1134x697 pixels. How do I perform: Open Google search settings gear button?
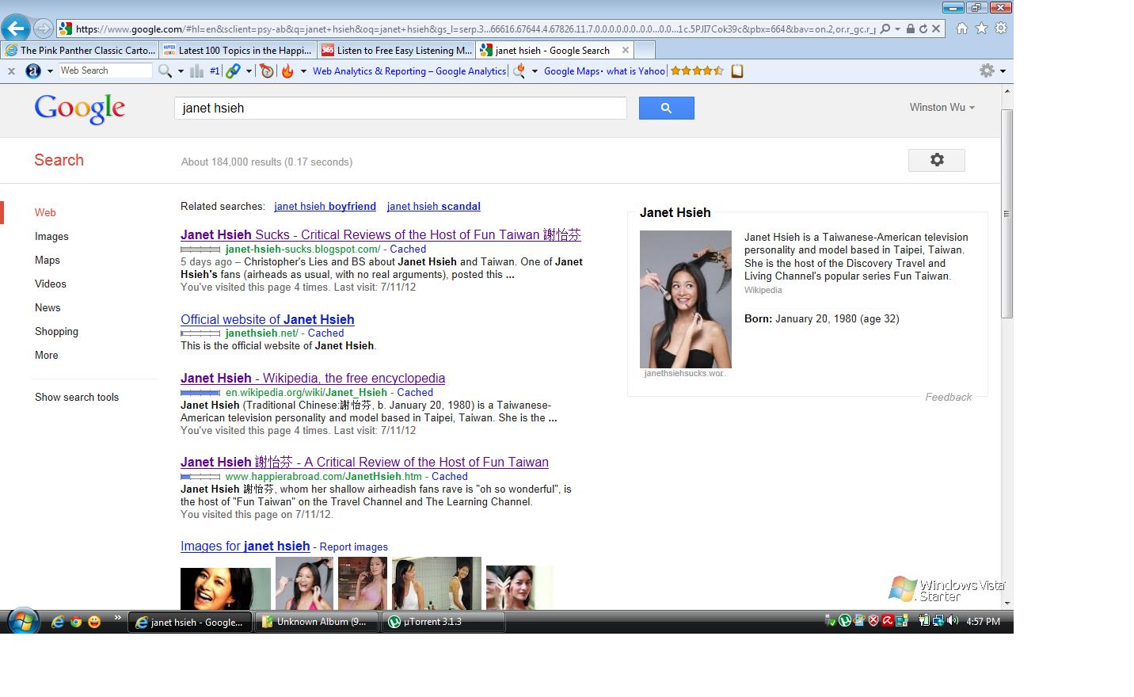[x=937, y=160]
